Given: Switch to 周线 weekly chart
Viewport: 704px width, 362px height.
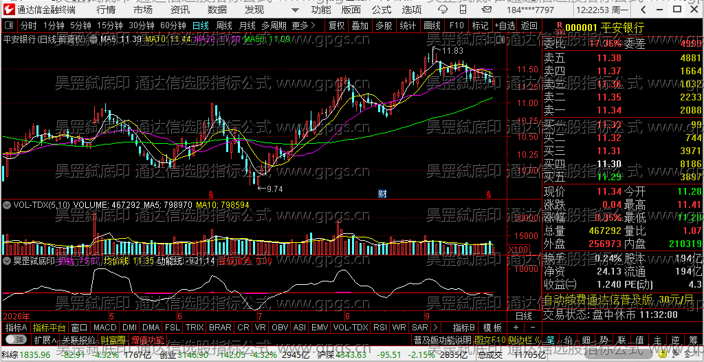Looking at the screenshot, I should click(223, 25).
